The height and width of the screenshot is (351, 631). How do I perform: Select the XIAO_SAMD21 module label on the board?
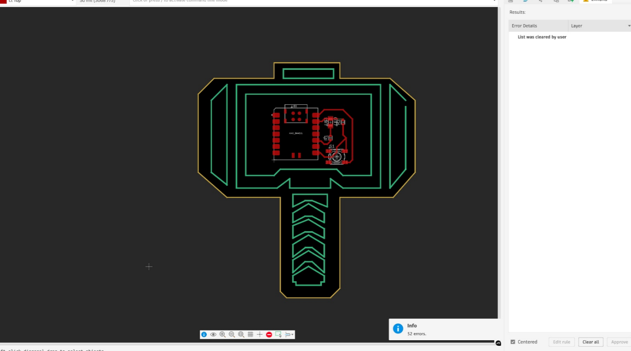296,133
